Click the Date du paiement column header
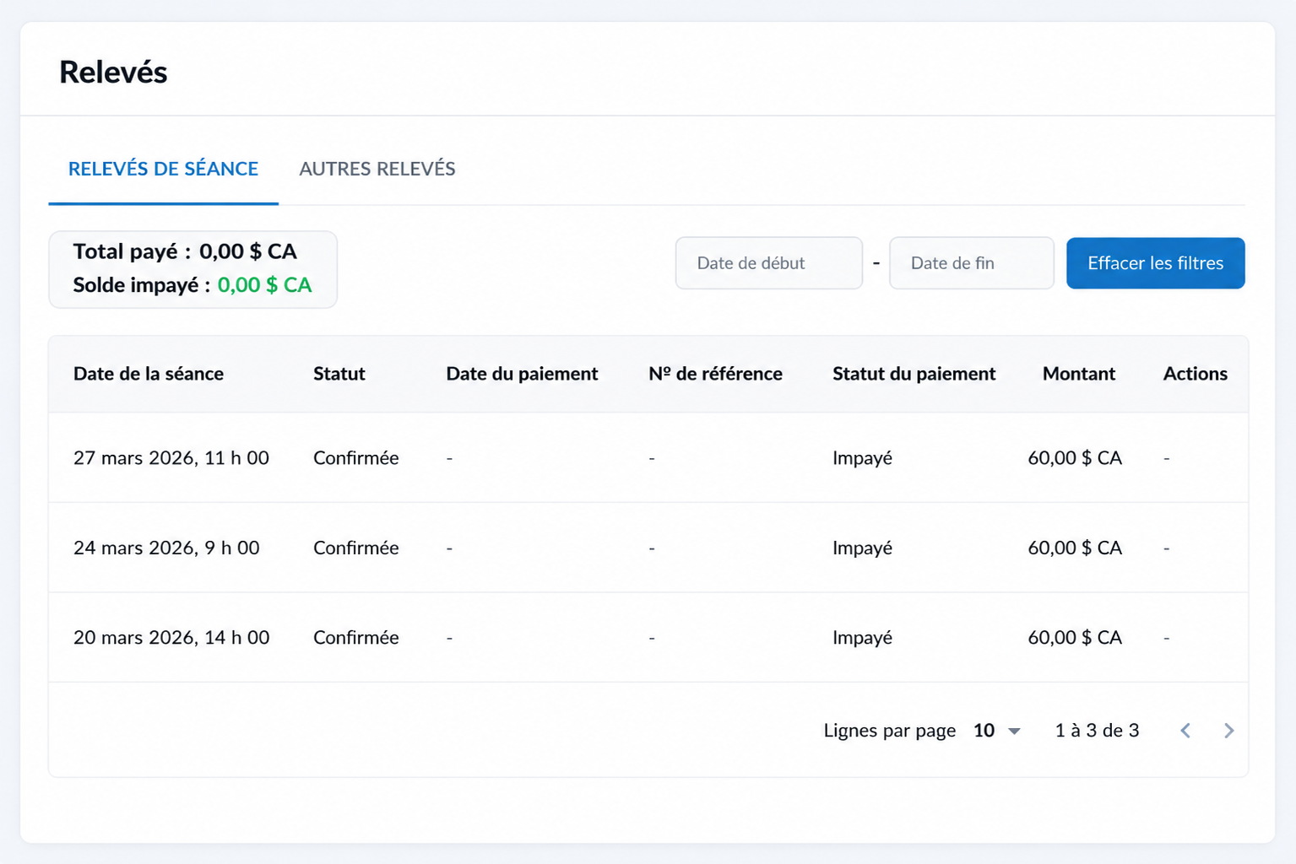The image size is (1296, 864). point(522,374)
